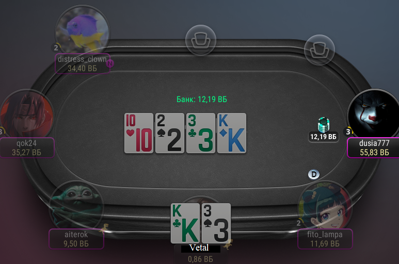Click the purple N badge next to distress_clown
399x264 pixels.
(x=110, y=63)
